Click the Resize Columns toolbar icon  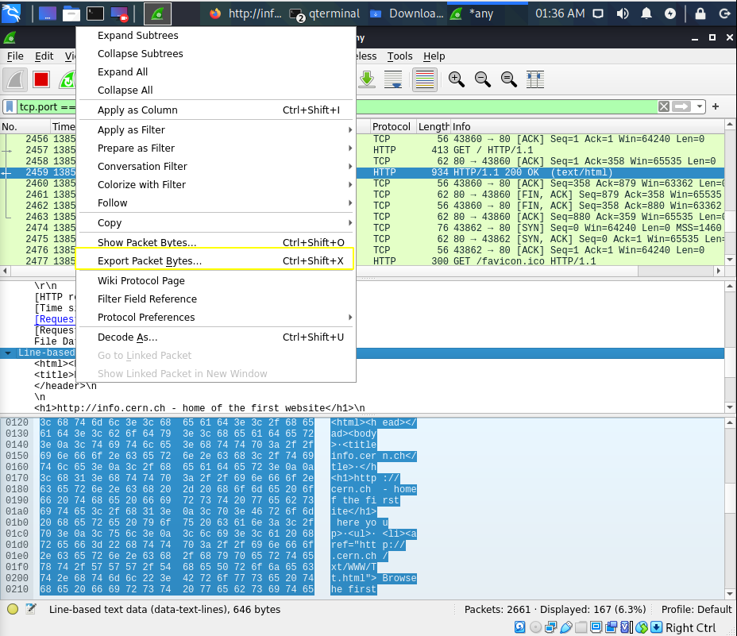pyautogui.click(x=535, y=79)
